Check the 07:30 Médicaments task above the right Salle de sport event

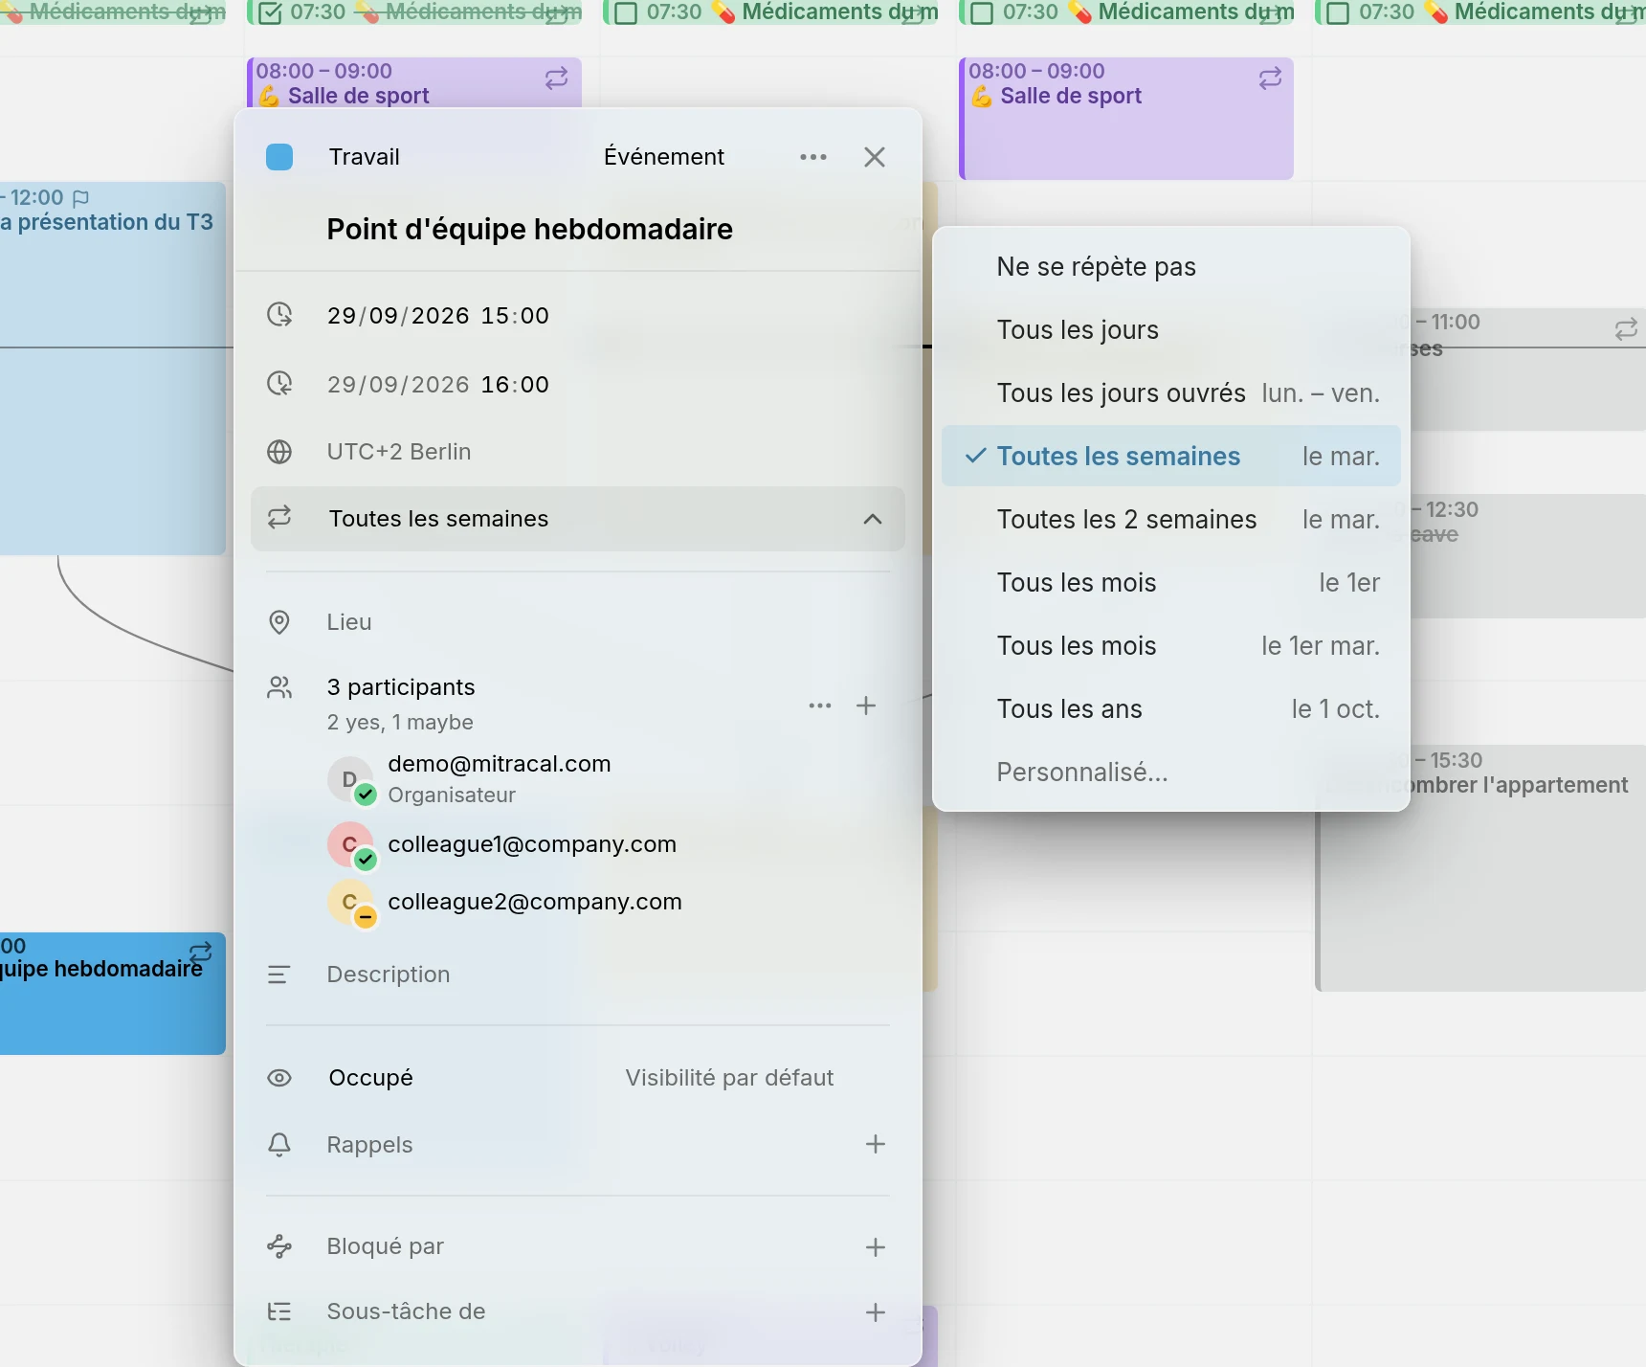(983, 13)
